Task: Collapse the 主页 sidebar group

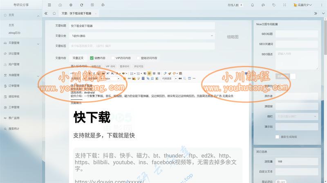Action: coord(21,15)
